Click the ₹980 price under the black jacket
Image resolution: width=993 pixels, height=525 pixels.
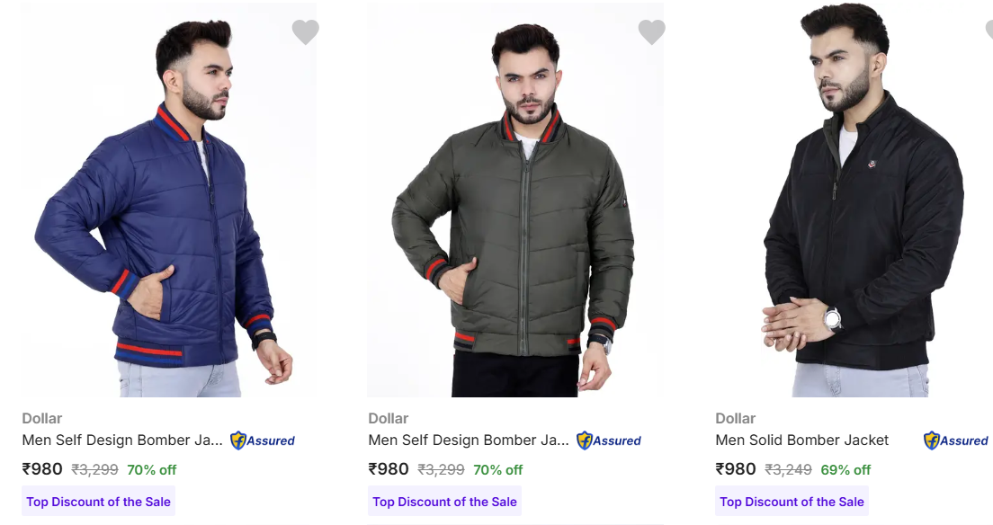point(736,469)
